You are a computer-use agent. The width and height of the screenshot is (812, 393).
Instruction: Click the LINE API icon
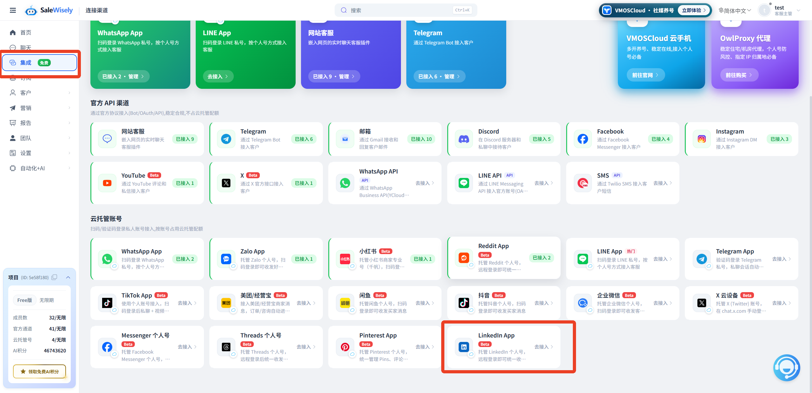click(x=464, y=183)
